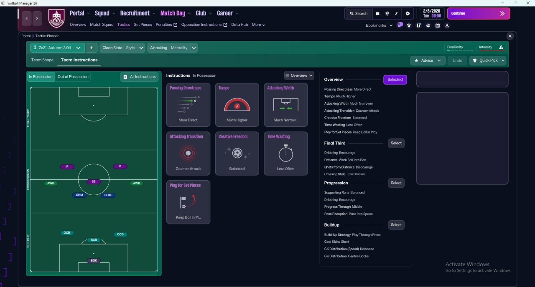Open the messages inbox bubble icon
535x287 pixels.
[400, 25]
